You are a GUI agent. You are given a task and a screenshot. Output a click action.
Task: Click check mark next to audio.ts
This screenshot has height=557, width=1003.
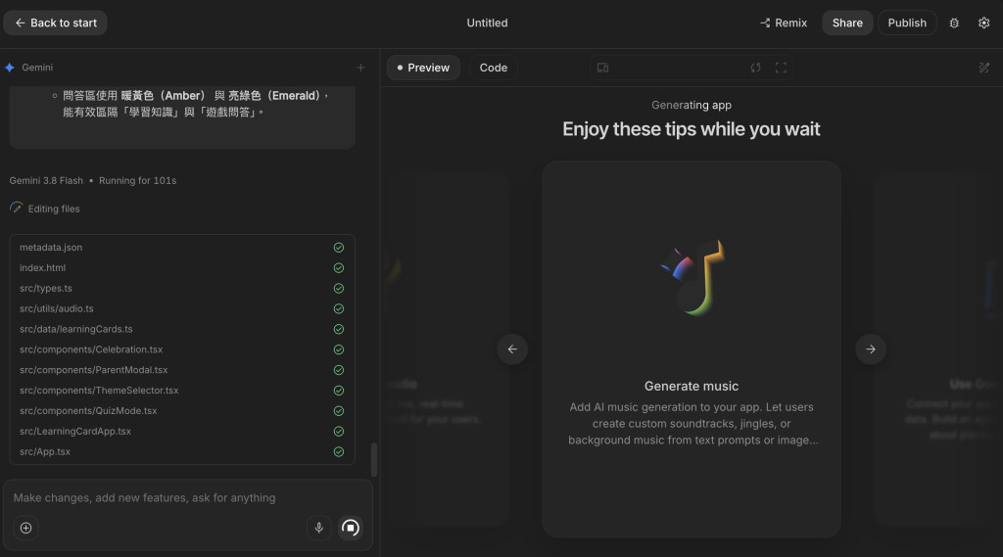coord(338,309)
